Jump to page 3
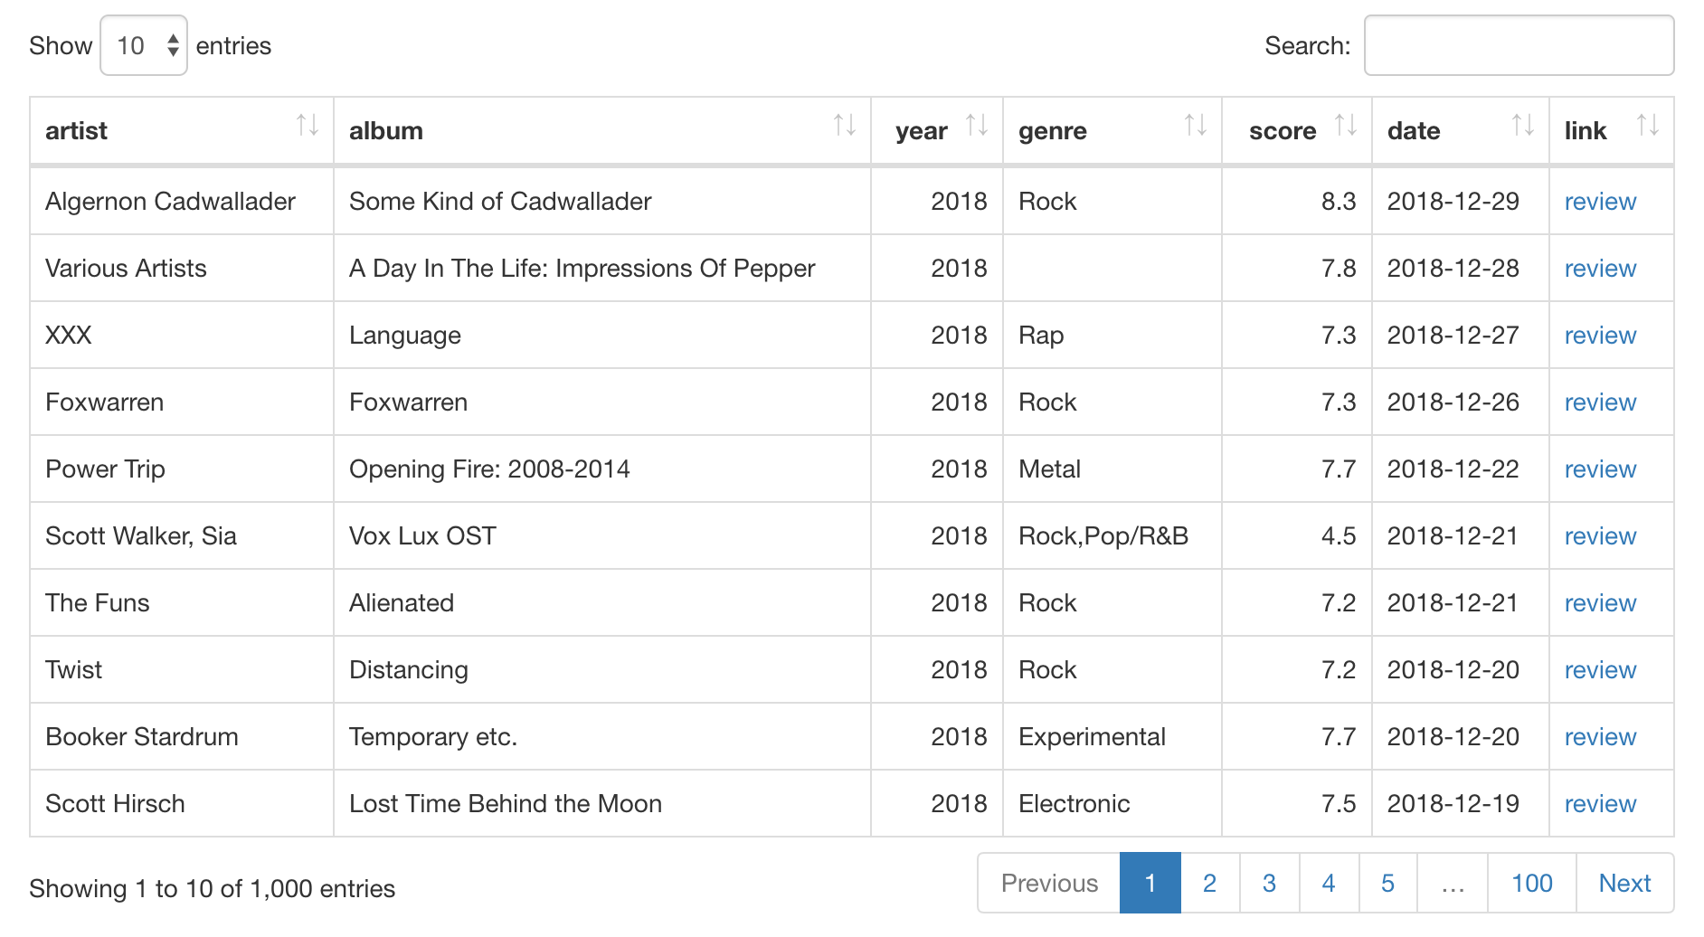1704x937 pixels. tap(1269, 884)
